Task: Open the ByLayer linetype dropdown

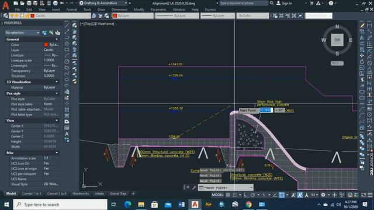Action: pyautogui.click(x=177, y=16)
